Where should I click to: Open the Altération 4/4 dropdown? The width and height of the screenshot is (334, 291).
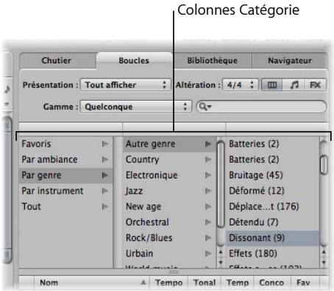(x=240, y=85)
